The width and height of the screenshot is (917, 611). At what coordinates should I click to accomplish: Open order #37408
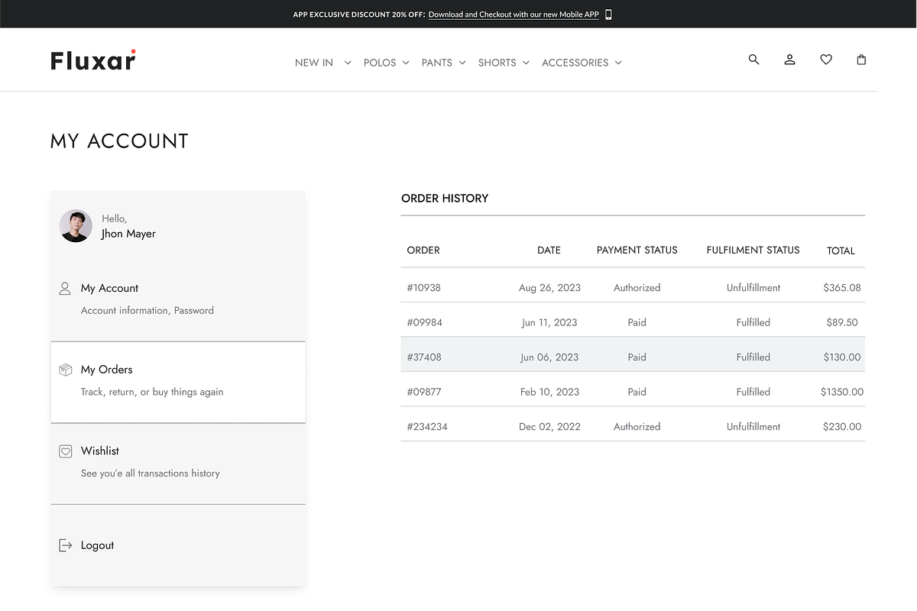424,357
